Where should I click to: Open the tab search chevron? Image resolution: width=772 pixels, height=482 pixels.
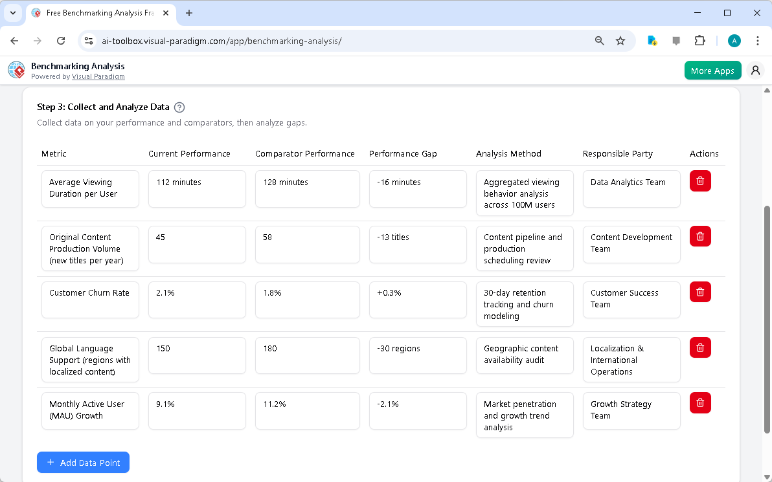pyautogui.click(x=13, y=13)
